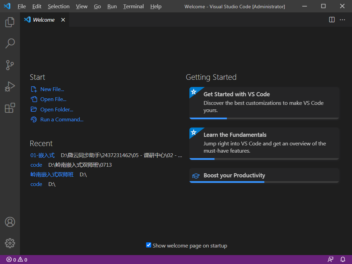
Task: Open the errors and warnings status indicator
Action: (x=17, y=260)
